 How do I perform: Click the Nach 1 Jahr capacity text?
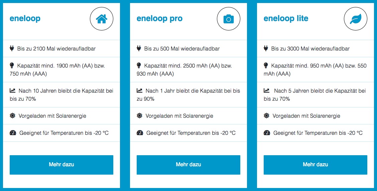click(x=188, y=95)
